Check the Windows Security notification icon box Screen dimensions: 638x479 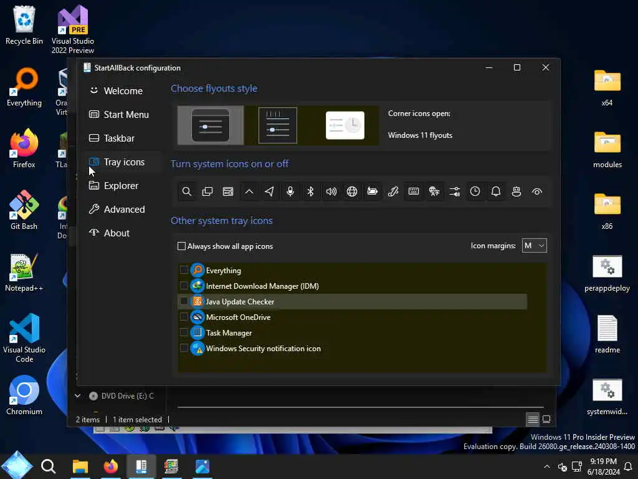tap(184, 348)
